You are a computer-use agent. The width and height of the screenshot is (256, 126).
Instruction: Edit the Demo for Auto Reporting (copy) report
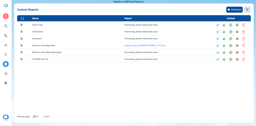218,52
